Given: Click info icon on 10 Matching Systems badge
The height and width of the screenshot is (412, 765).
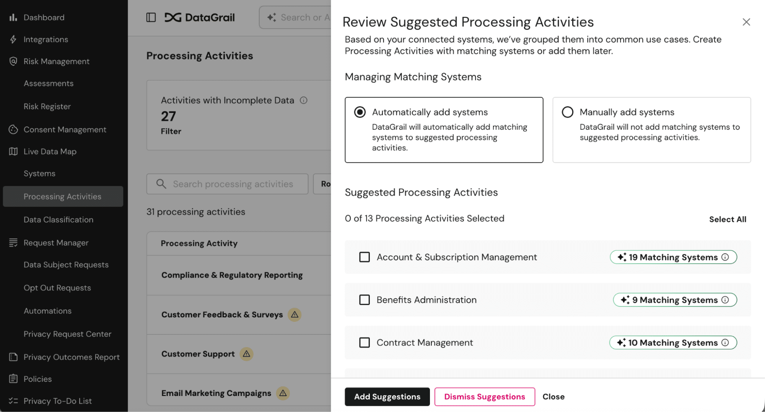Looking at the screenshot, I should click(x=725, y=343).
